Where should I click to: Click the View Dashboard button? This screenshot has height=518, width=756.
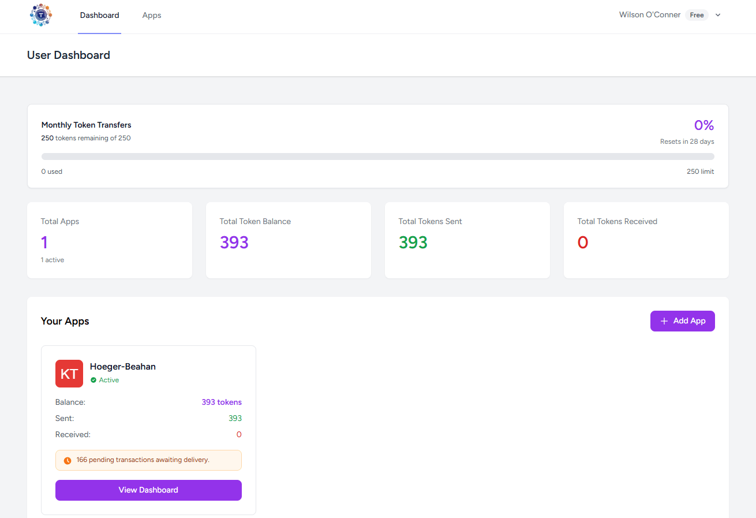(148, 490)
